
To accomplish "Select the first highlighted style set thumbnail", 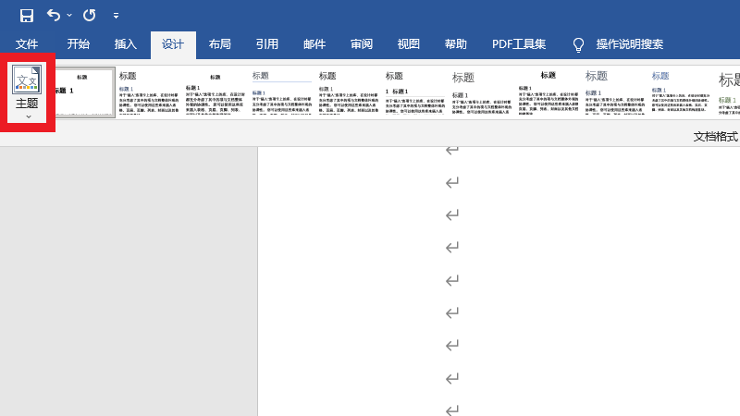I will (82, 92).
